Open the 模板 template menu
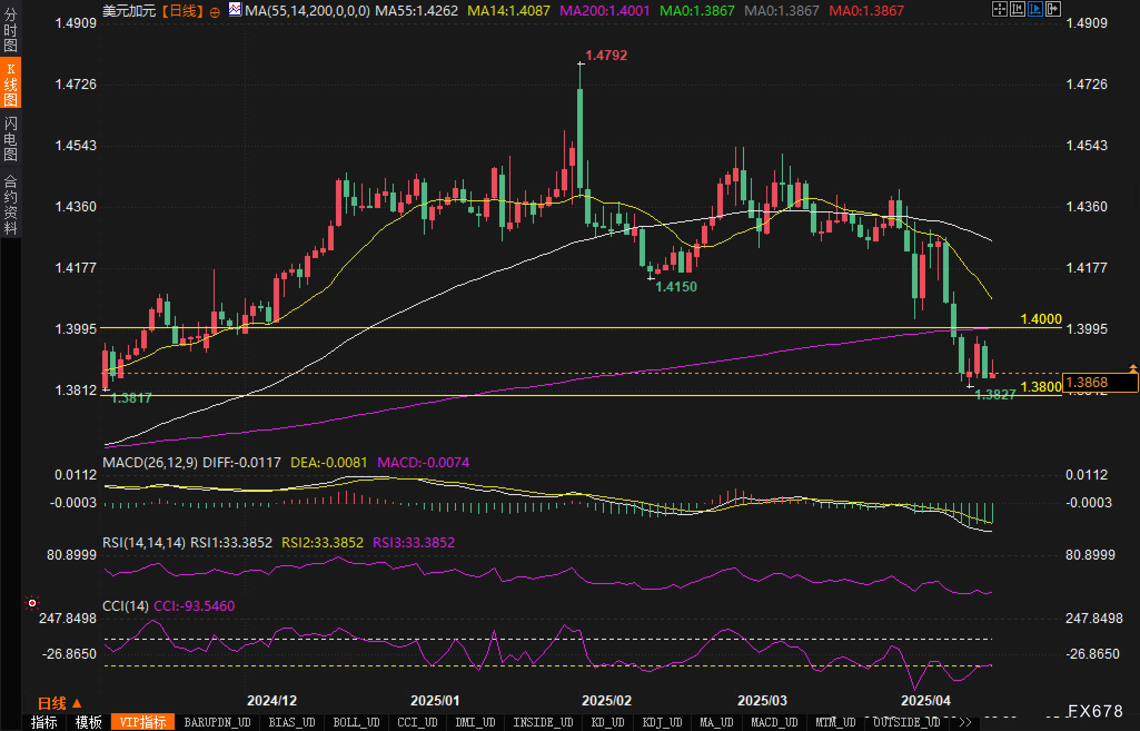The height and width of the screenshot is (731, 1140). [89, 722]
